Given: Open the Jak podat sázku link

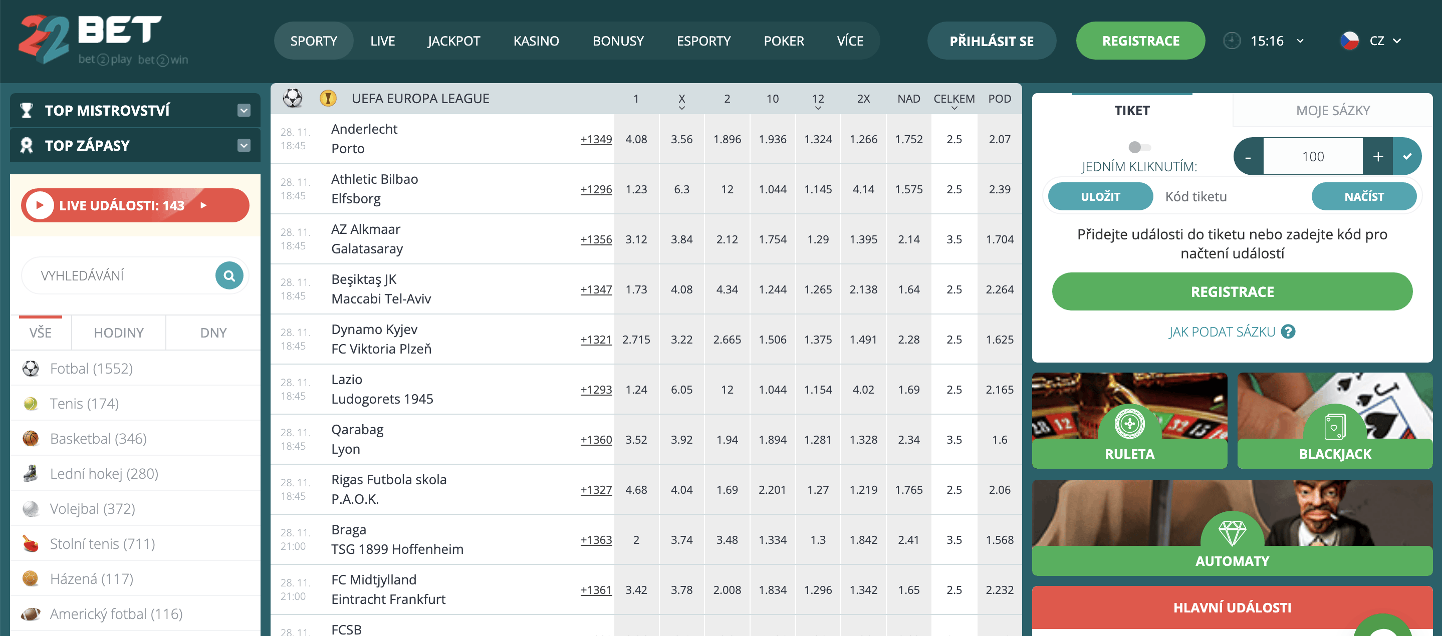Looking at the screenshot, I should pyautogui.click(x=1222, y=332).
